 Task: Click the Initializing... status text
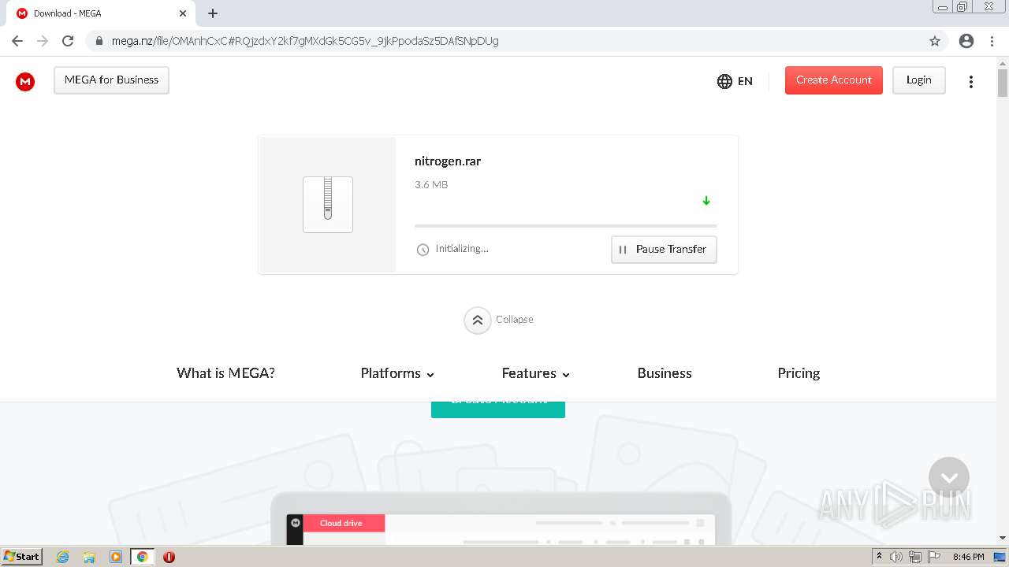(x=462, y=249)
